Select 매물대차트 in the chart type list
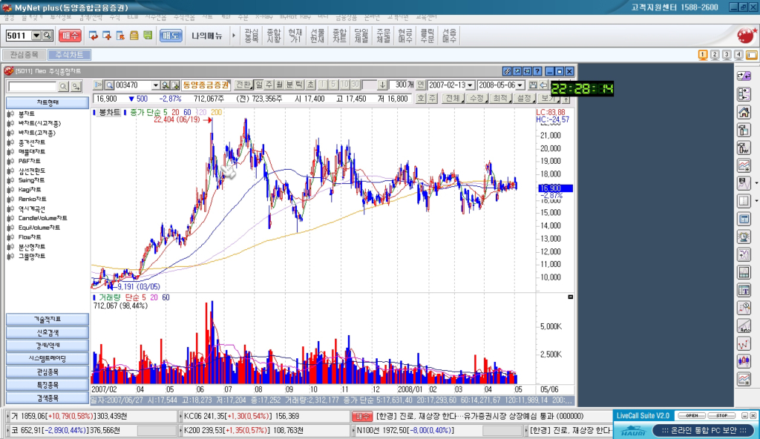This screenshot has width=760, height=439. [32, 152]
